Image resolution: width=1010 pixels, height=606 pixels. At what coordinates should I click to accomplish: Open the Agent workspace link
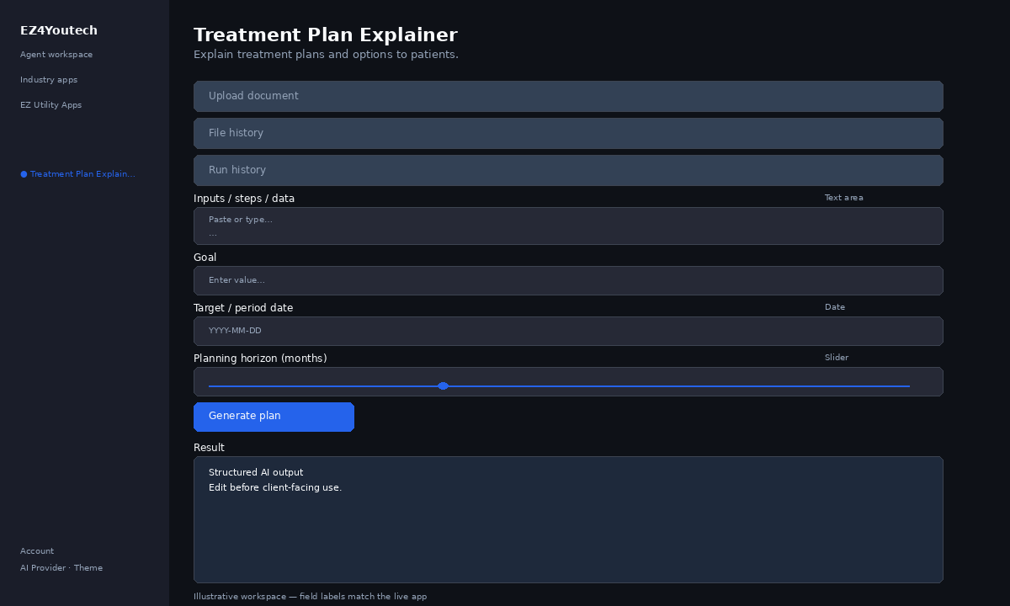click(56, 55)
